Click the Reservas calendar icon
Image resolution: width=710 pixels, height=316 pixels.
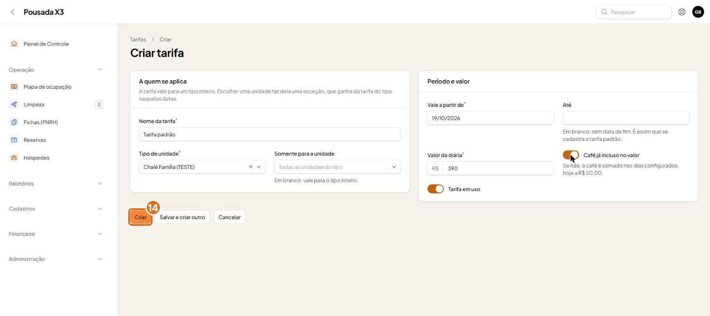pyautogui.click(x=14, y=140)
